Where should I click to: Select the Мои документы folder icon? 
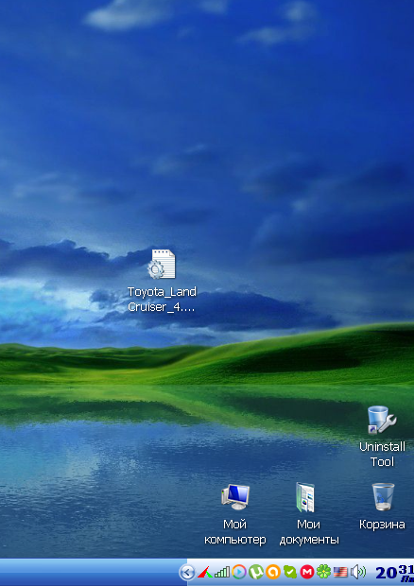[x=305, y=497]
